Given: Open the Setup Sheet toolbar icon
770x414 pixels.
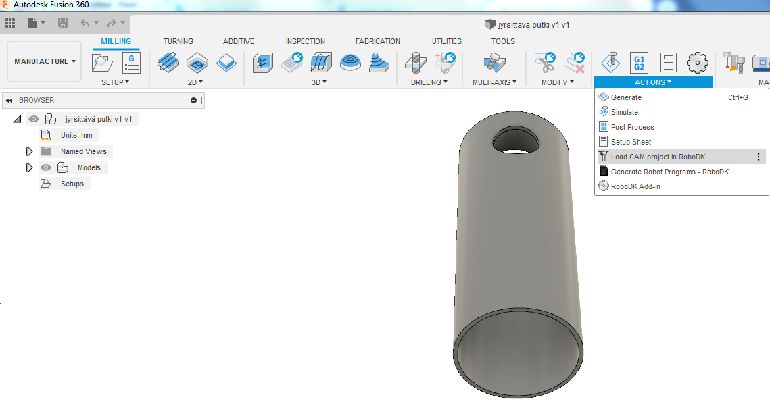Looking at the screenshot, I should click(x=668, y=63).
